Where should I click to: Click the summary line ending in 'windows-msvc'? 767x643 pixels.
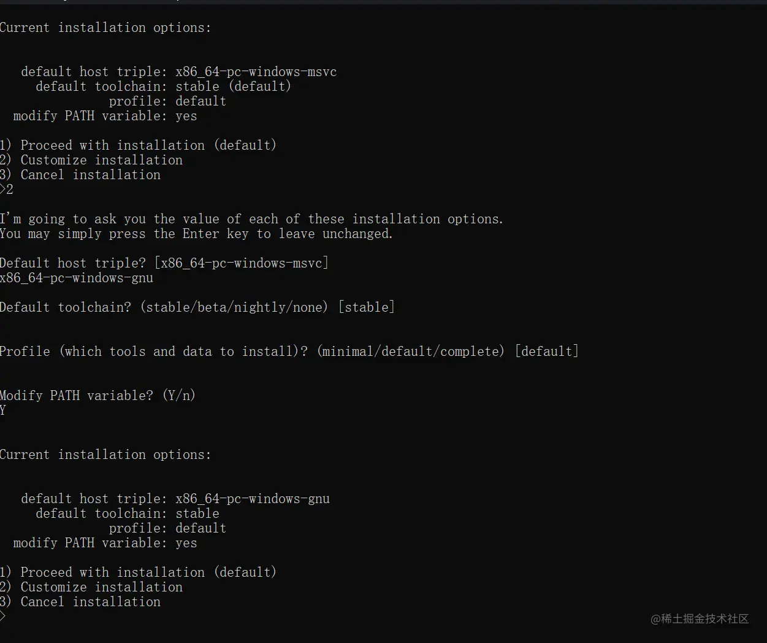click(178, 72)
